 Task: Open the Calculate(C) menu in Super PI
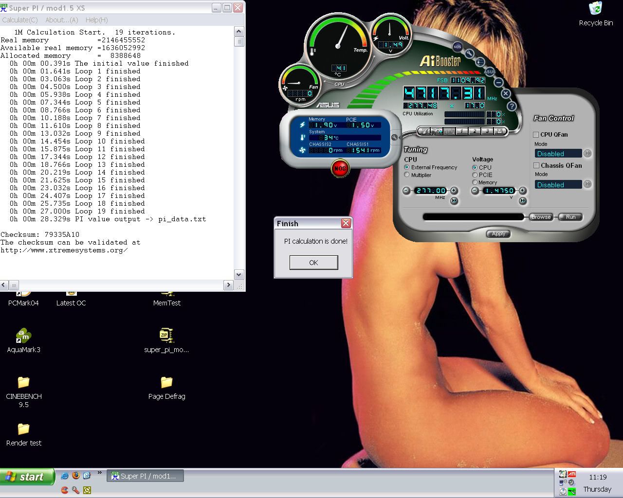coord(20,20)
